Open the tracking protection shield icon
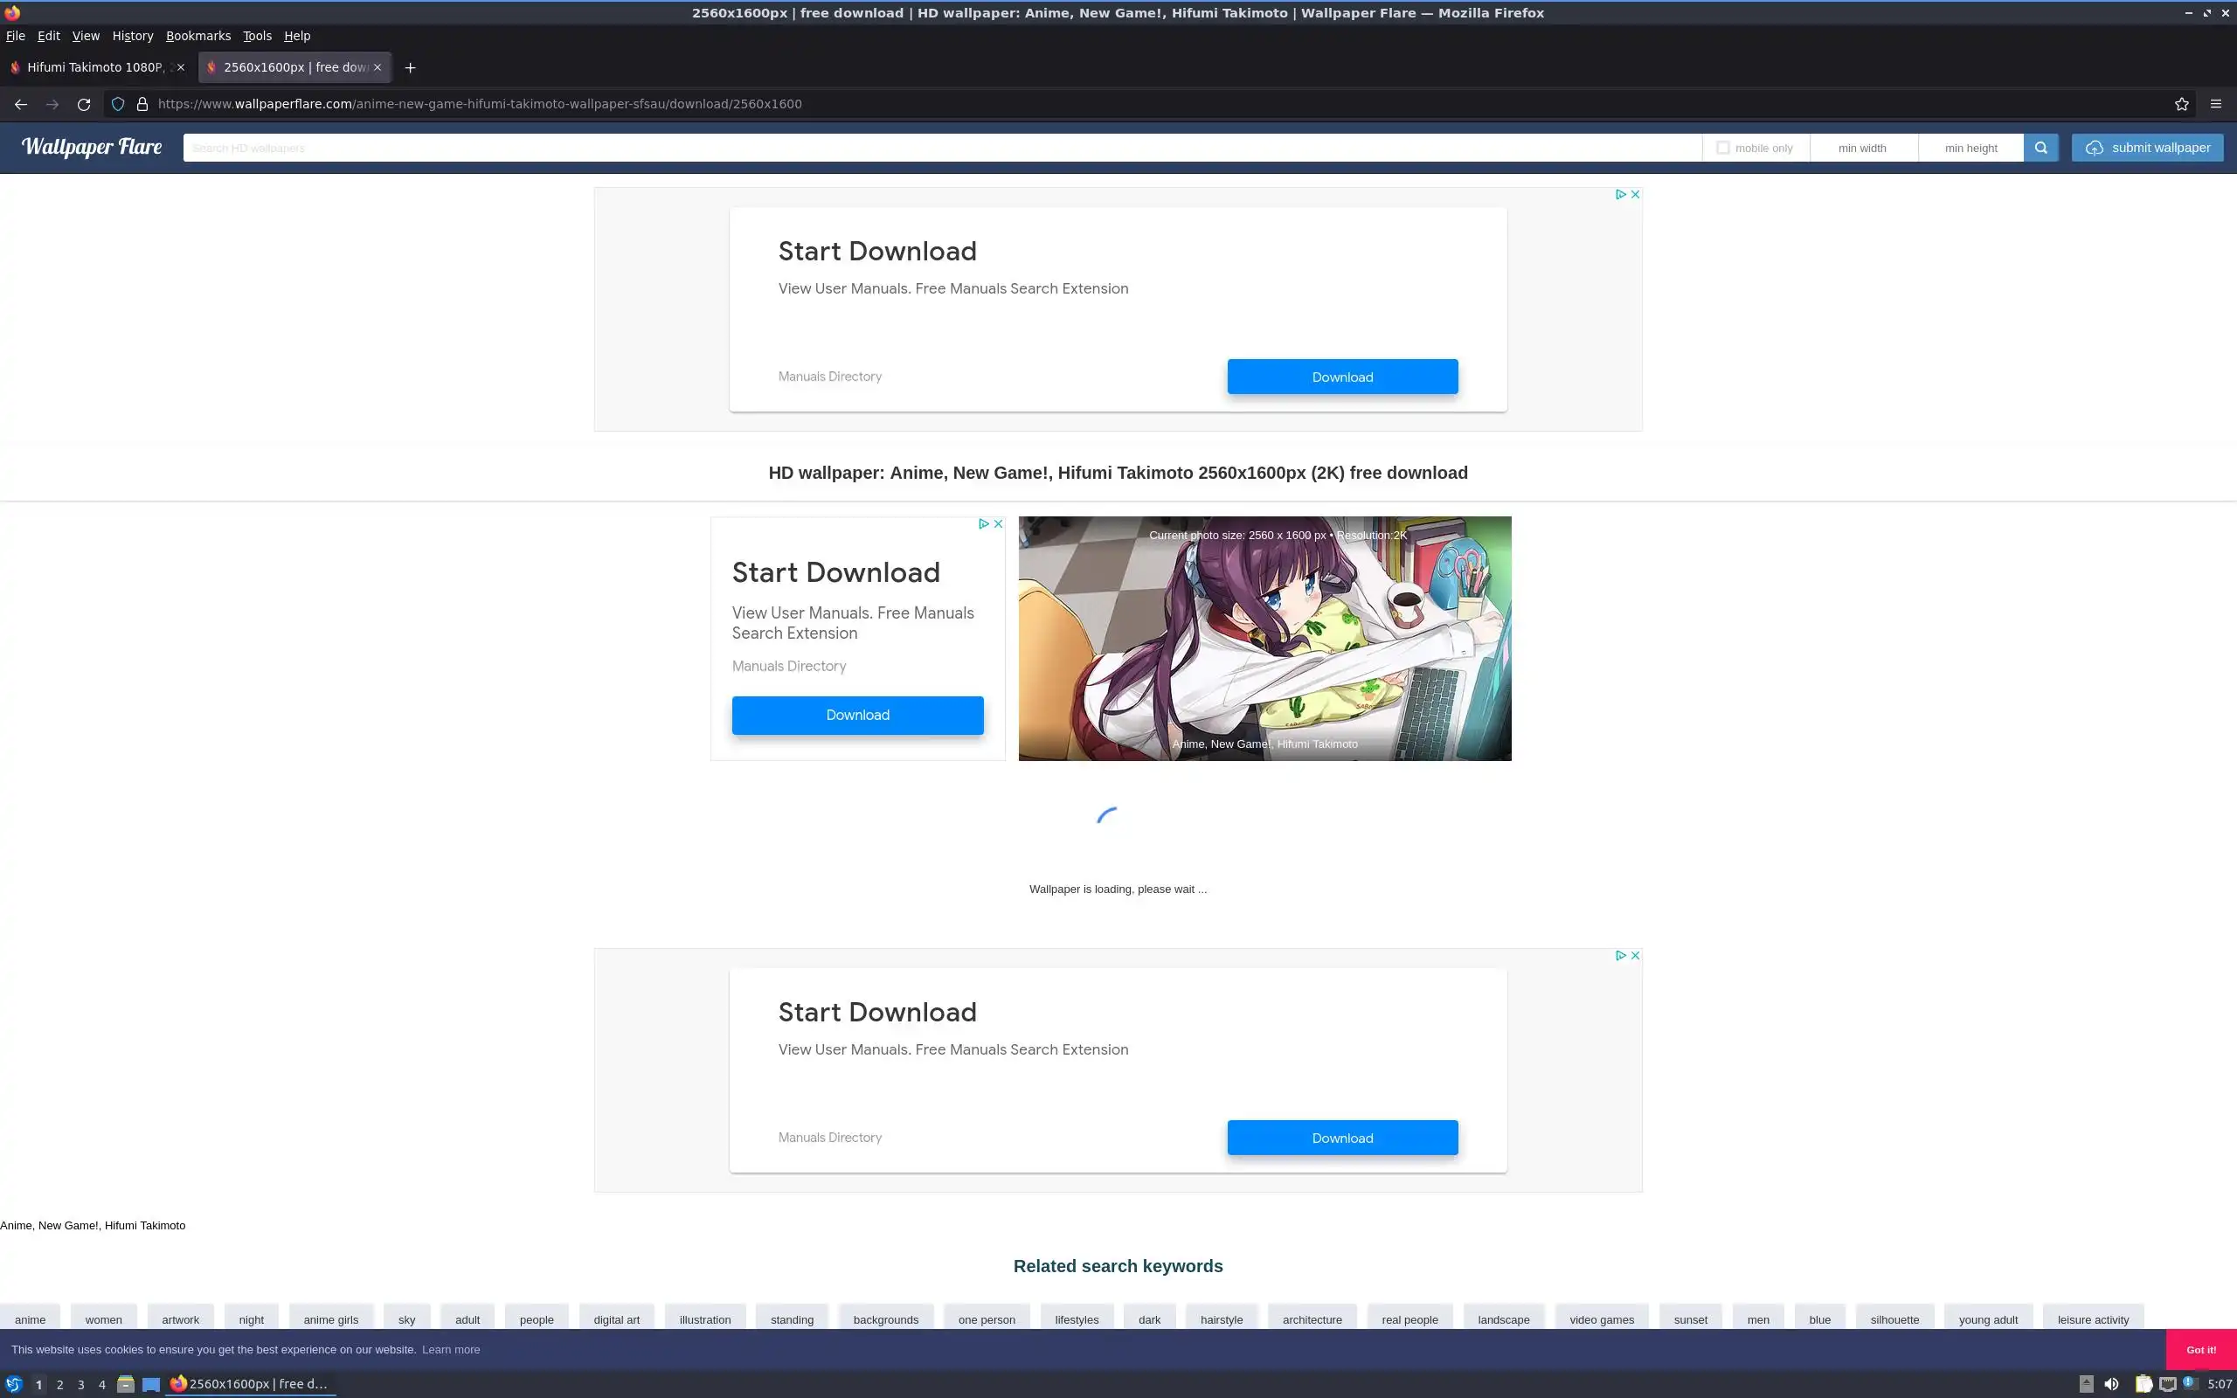The image size is (2237, 1398). click(117, 105)
